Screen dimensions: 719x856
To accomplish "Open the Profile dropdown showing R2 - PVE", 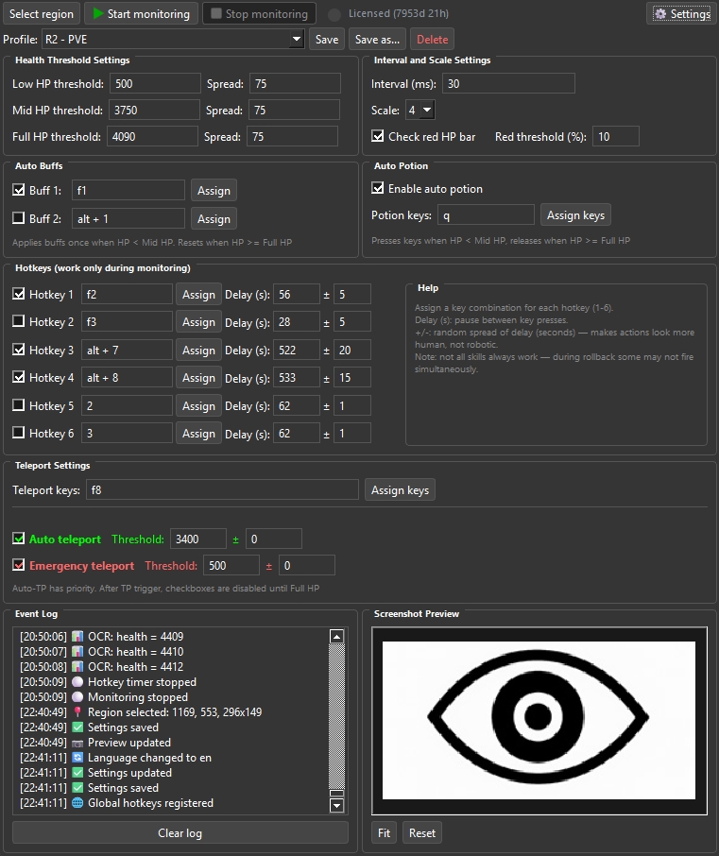I will [173, 40].
